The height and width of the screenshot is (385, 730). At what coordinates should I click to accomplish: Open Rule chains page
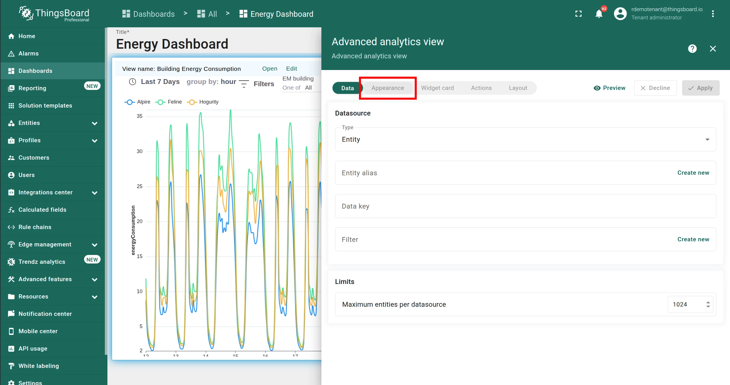[52, 227]
